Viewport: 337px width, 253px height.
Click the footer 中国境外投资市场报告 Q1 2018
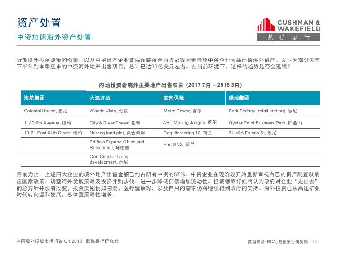pyautogui.click(x=67, y=241)
